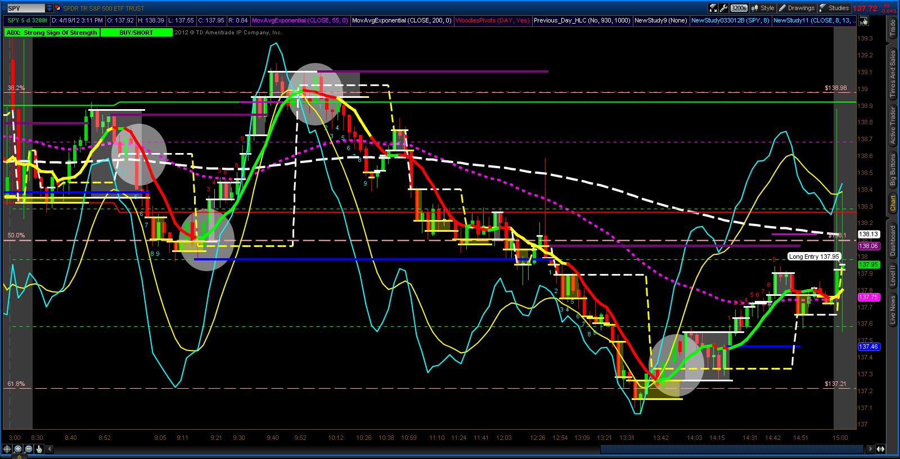Click the D: 4/19/12 3:11 PM readout
The height and width of the screenshot is (459, 900).
[78, 21]
